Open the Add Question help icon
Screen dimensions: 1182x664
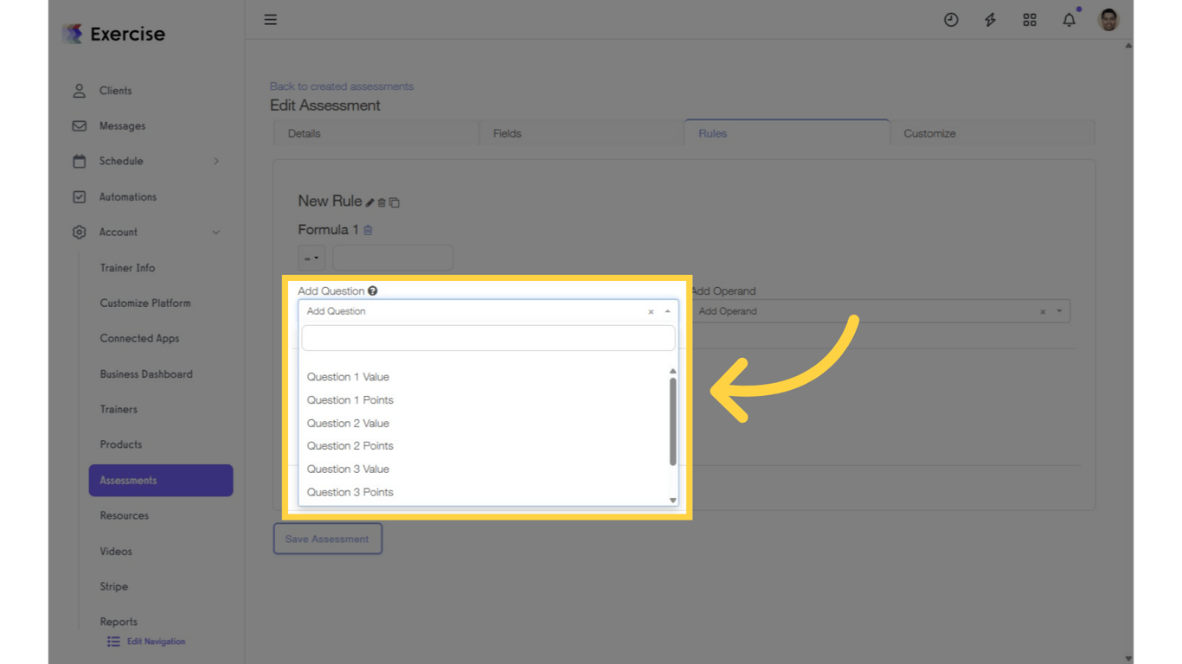pos(372,290)
